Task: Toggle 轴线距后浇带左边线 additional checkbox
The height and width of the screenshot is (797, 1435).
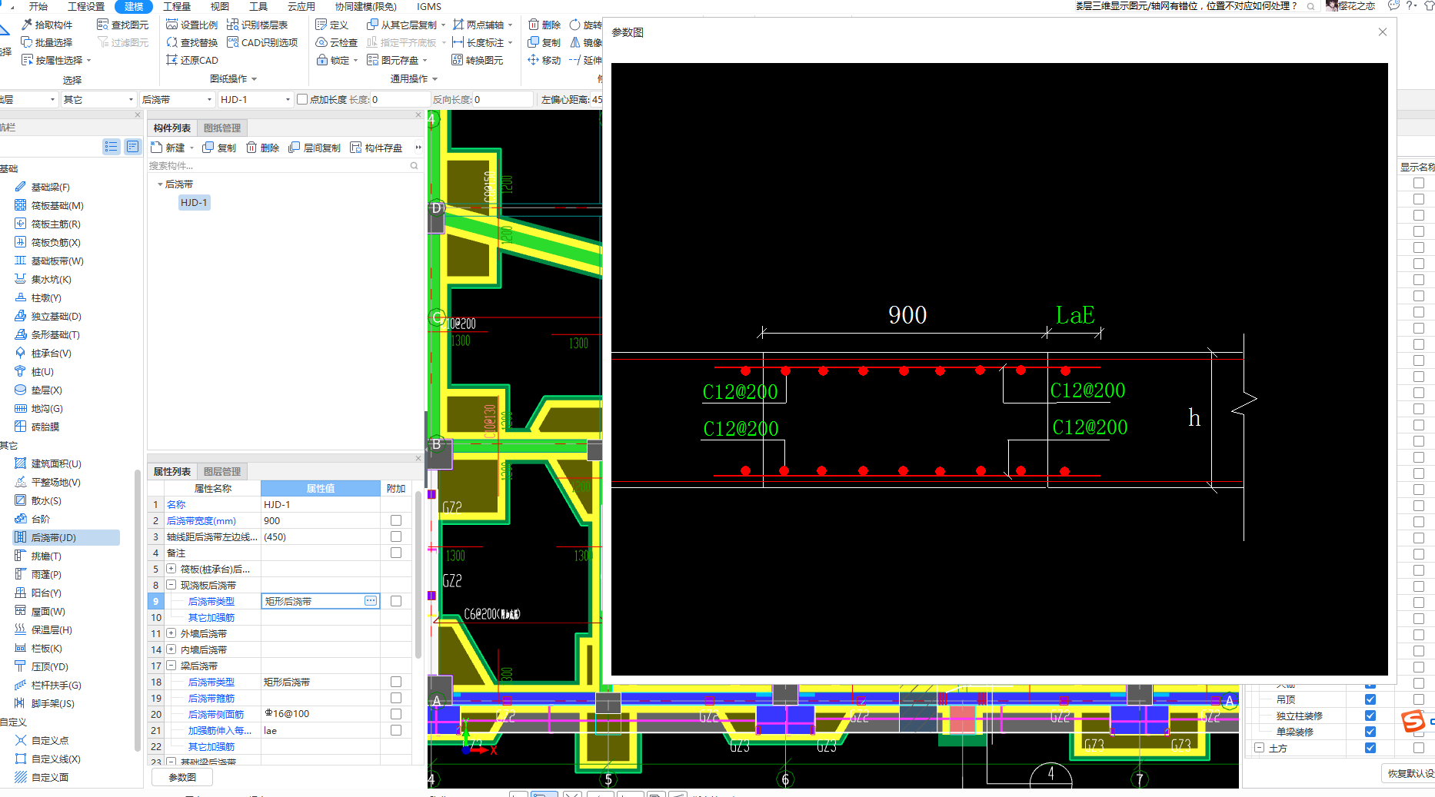Action: [x=396, y=536]
